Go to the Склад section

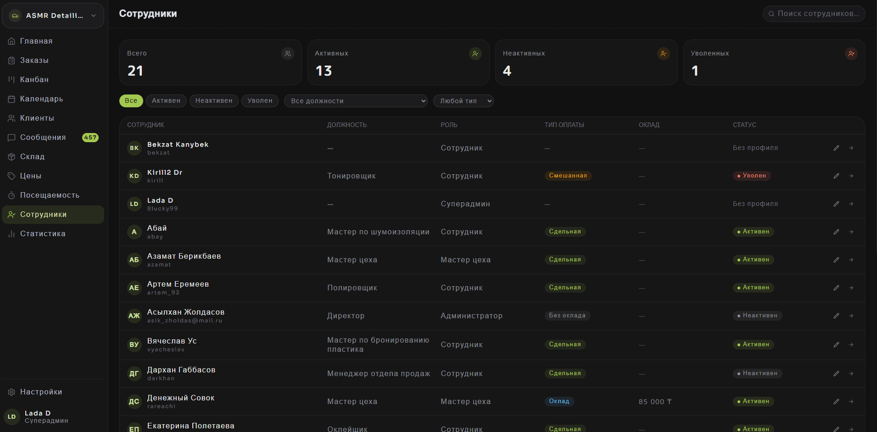(53, 157)
